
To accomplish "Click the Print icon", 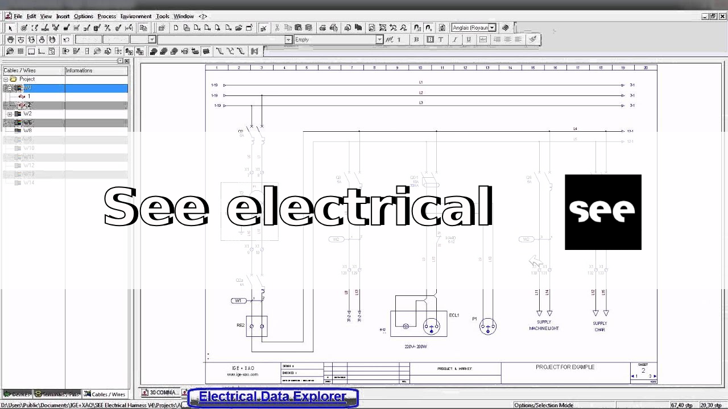I will (x=322, y=28).
